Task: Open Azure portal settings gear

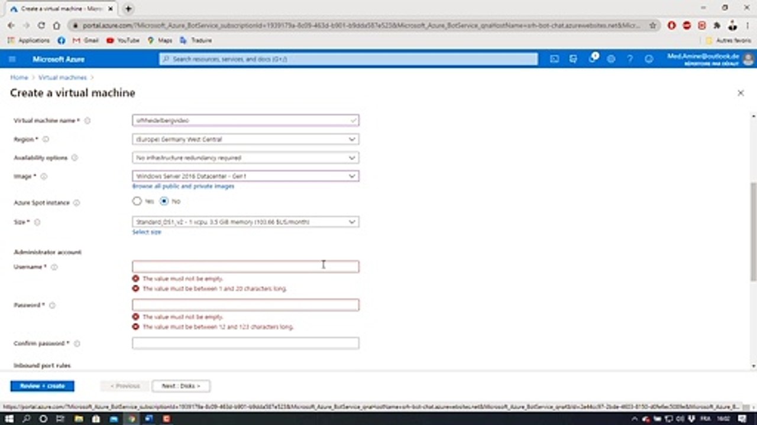Action: 611,59
